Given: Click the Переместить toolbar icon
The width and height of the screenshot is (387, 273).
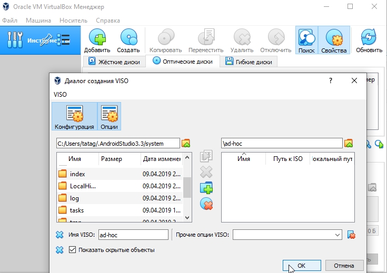Looking at the screenshot, I should (206, 37).
